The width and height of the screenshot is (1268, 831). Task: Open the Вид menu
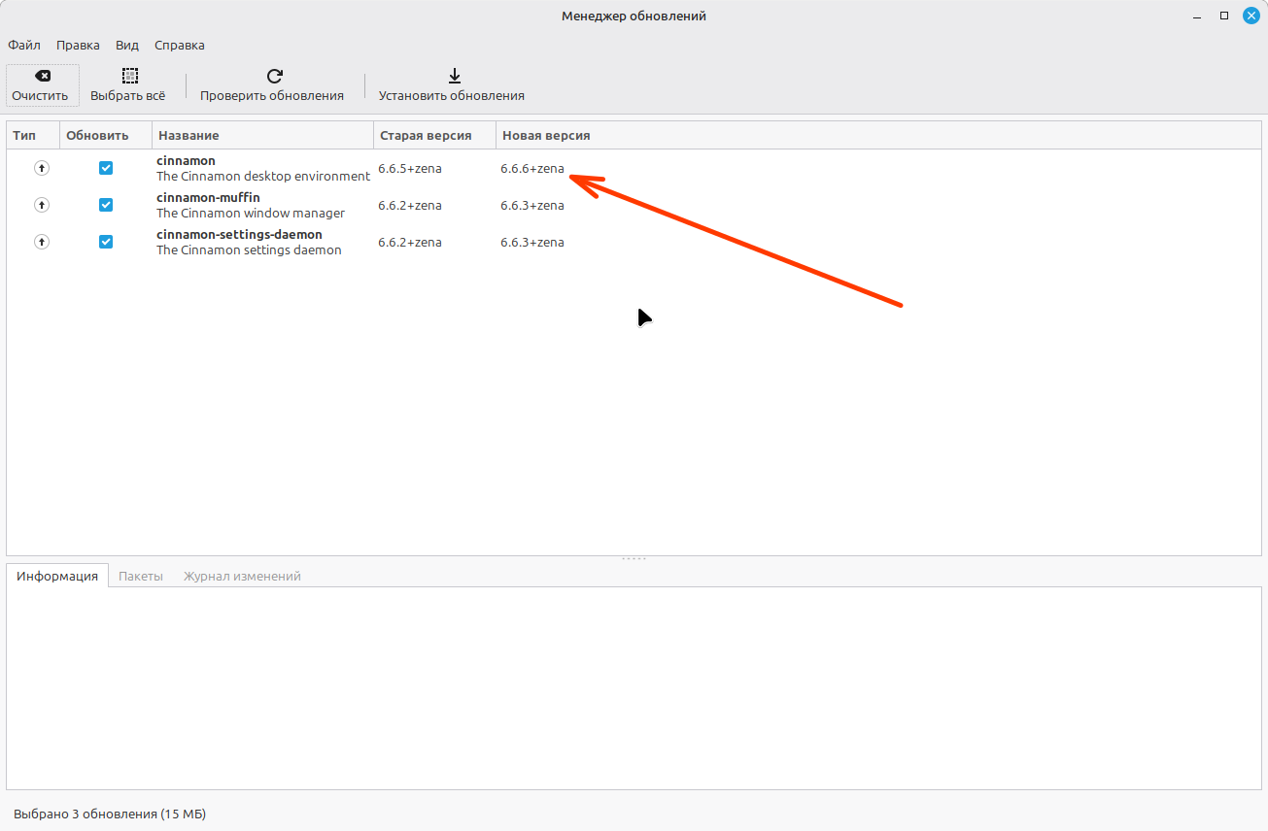point(127,45)
